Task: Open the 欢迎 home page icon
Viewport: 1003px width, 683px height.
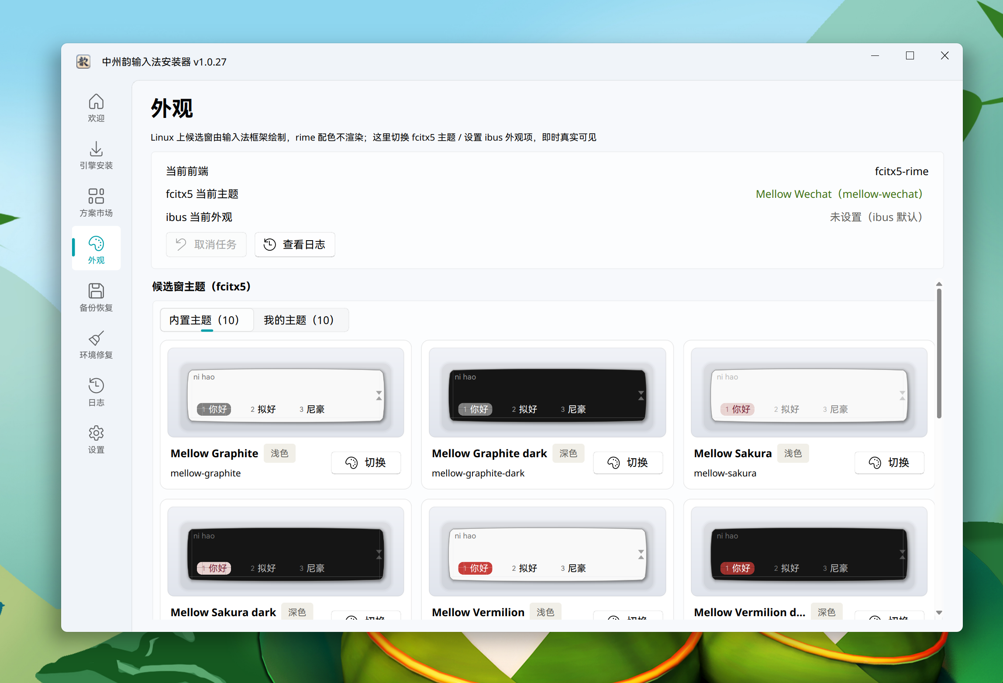Action: pyautogui.click(x=96, y=101)
